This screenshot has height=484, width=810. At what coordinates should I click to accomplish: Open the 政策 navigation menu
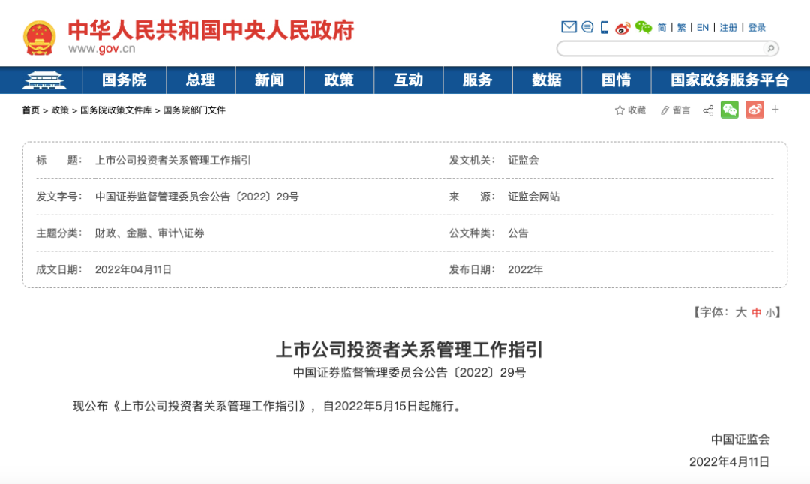click(x=339, y=80)
